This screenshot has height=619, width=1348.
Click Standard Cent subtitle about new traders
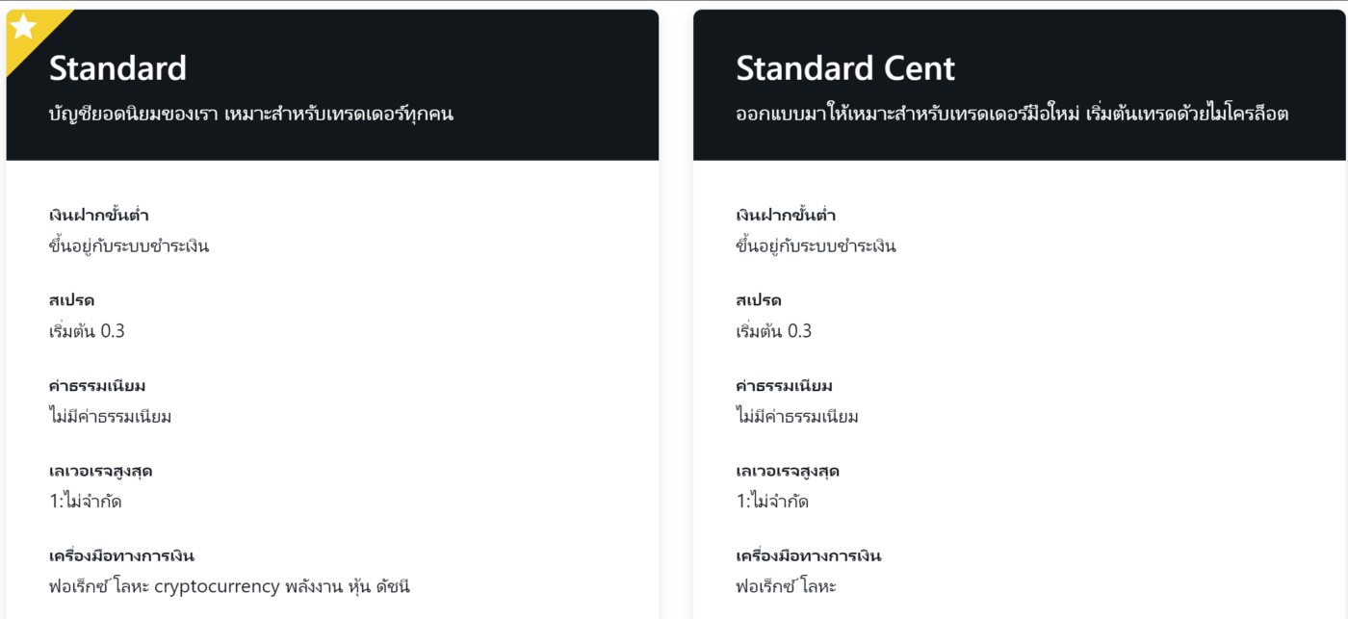[x=1012, y=114]
